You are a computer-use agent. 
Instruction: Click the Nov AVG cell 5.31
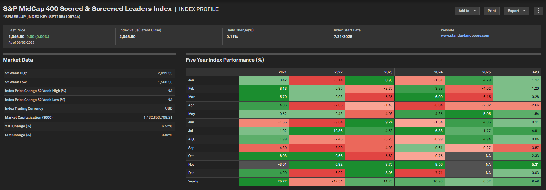[517, 165]
